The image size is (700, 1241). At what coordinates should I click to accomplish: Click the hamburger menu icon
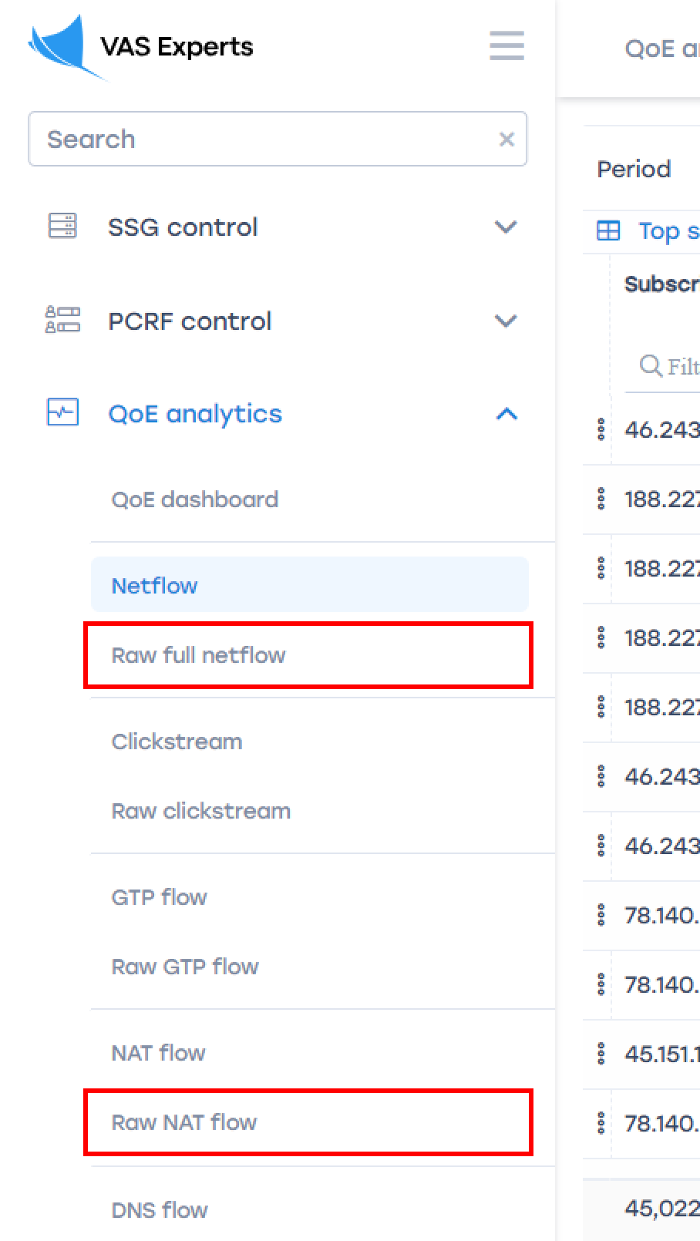506,45
